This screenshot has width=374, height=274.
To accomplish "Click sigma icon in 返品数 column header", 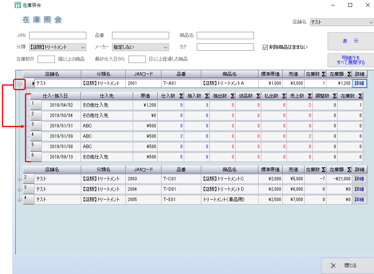I will click(258, 96).
